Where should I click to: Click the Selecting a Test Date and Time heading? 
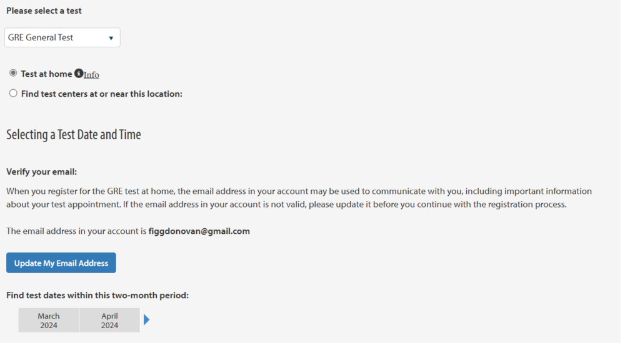[74, 135]
